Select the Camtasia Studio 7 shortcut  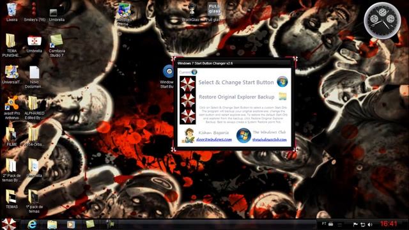[57, 45]
